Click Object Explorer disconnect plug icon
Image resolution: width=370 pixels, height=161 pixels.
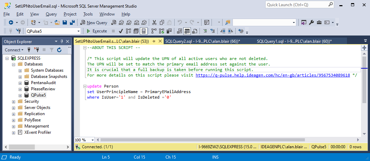tap(36, 50)
